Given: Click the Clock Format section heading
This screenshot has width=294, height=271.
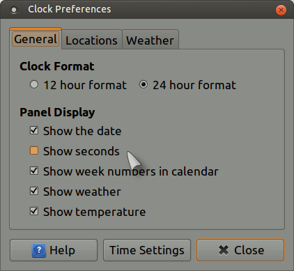Looking at the screenshot, I should click(x=57, y=66).
